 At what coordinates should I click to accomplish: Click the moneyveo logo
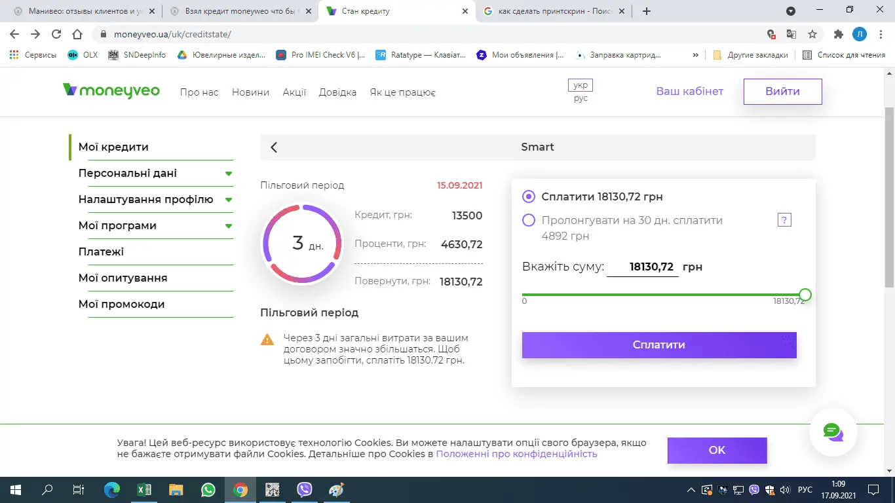(x=111, y=91)
